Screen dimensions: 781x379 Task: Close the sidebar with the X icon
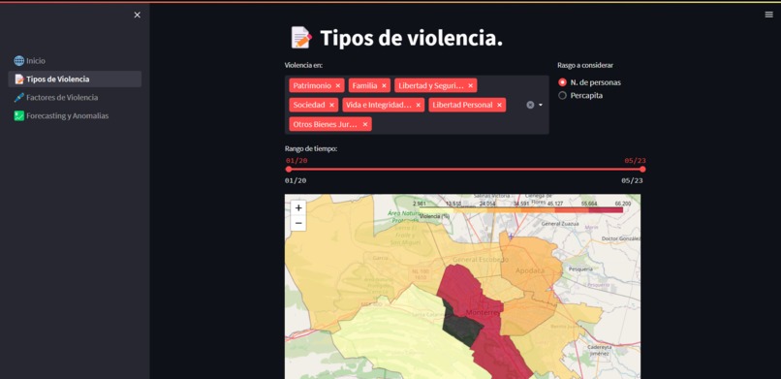tap(137, 15)
